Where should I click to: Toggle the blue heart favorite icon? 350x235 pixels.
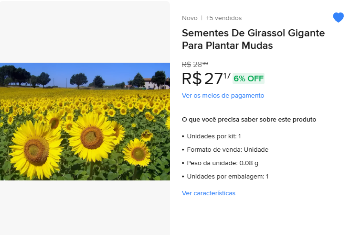(x=338, y=18)
